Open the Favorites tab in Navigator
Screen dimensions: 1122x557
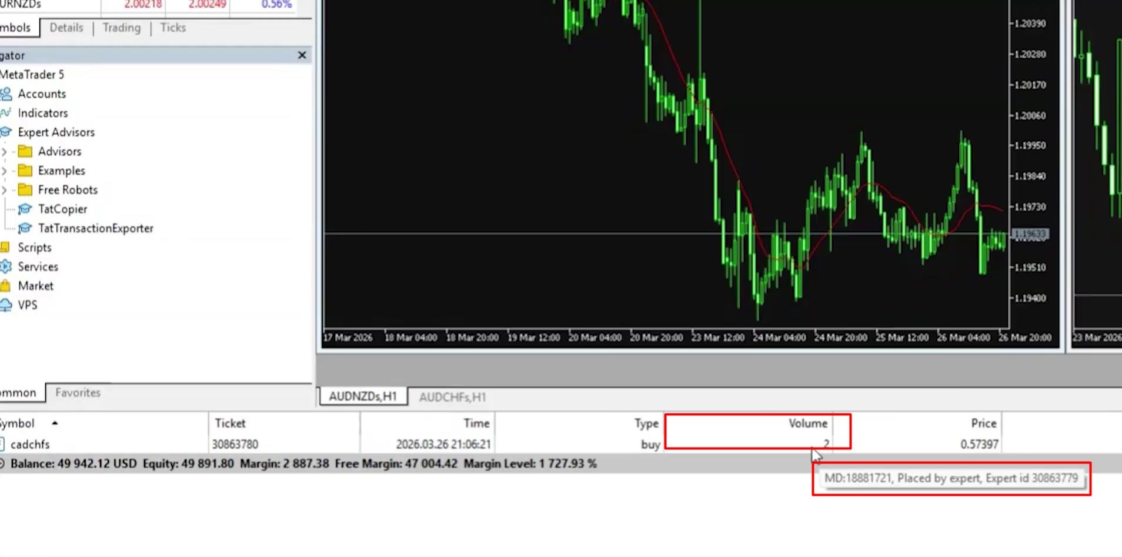78,392
